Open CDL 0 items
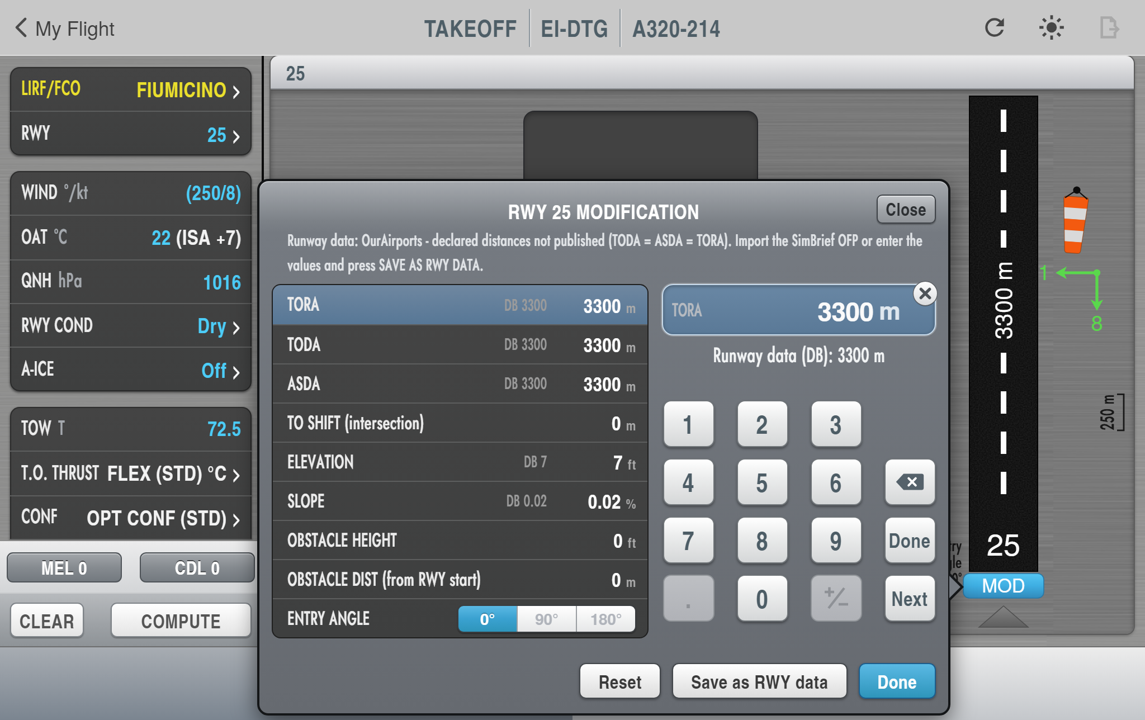The image size is (1145, 720). 197,568
